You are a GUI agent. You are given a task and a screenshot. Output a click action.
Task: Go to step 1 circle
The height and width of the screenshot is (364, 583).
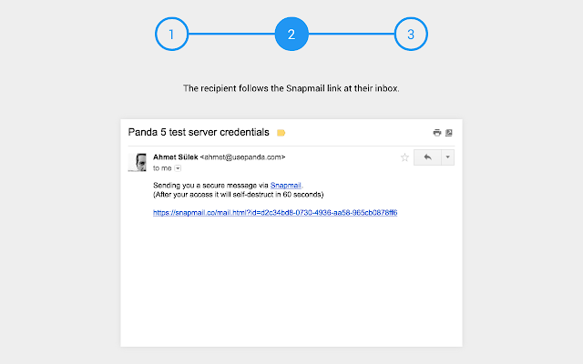click(x=172, y=35)
